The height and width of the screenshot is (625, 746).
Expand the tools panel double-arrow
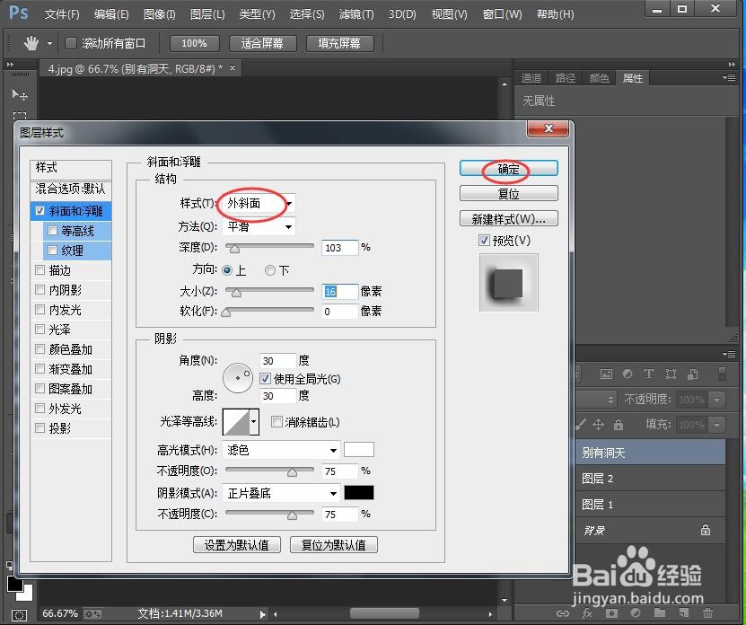[9, 65]
